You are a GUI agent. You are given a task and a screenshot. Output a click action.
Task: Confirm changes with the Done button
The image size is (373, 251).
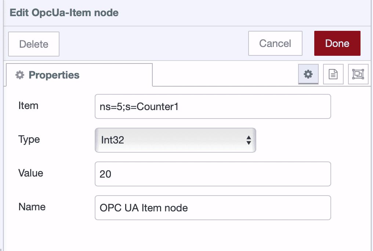337,43
